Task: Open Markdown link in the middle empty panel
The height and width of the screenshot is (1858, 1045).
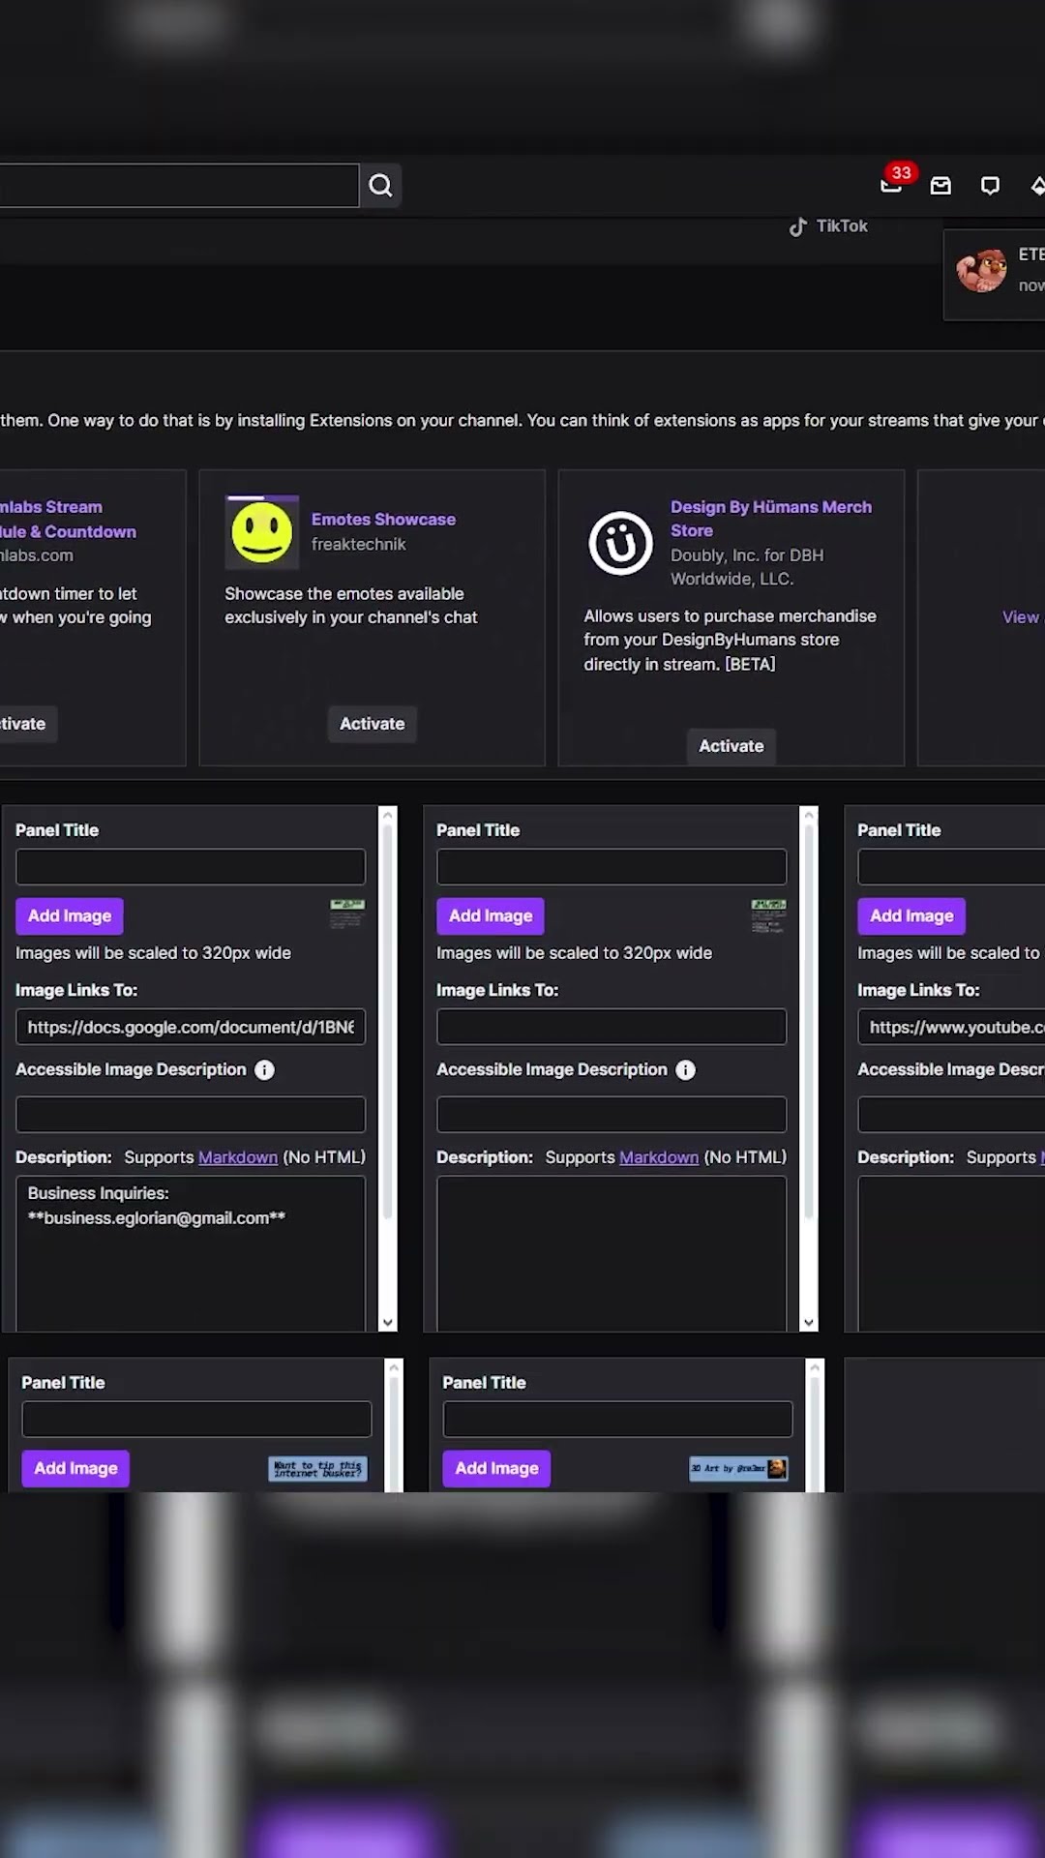Action: click(x=659, y=1157)
